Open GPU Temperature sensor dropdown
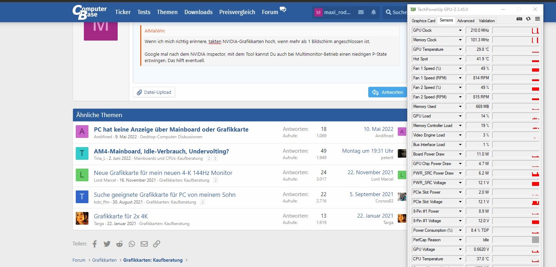556x267 pixels. [460, 49]
